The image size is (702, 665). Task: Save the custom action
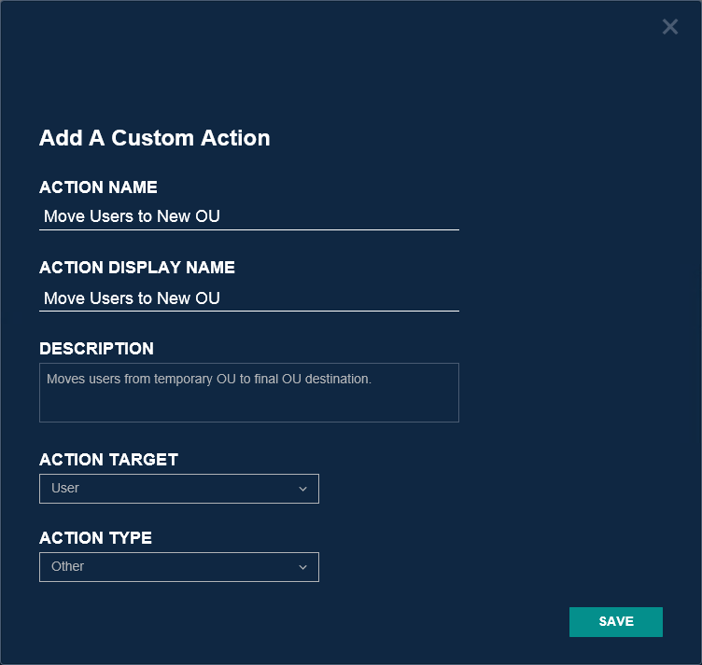tap(615, 622)
